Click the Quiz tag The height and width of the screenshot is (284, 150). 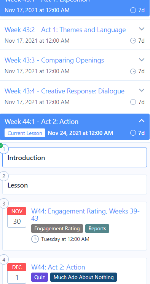tap(40, 277)
